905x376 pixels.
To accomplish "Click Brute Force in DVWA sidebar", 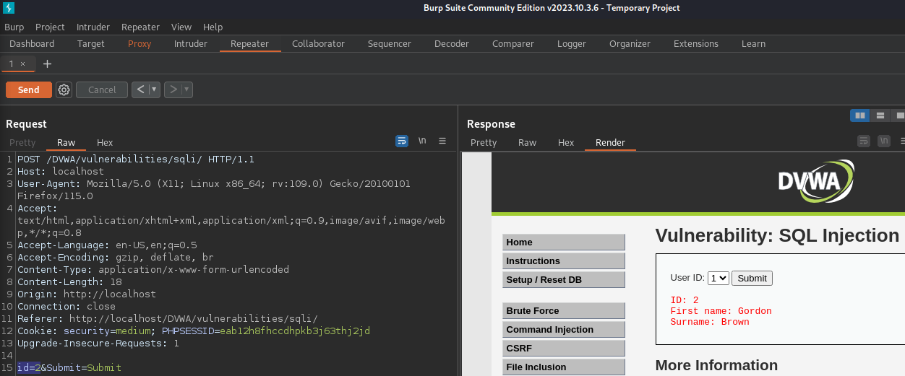I will 564,310.
